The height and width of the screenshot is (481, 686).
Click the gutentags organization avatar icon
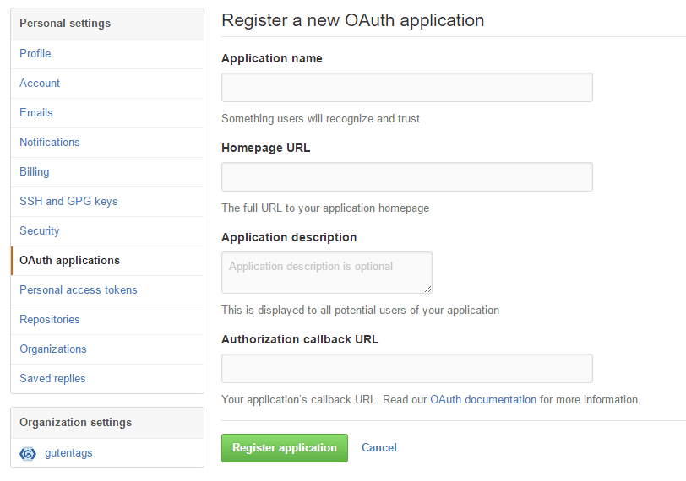click(x=28, y=453)
